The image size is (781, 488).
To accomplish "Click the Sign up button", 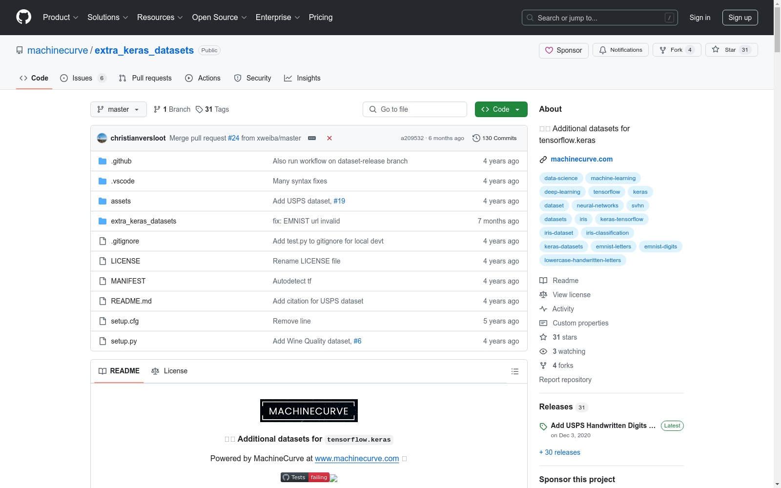I will coord(740,18).
